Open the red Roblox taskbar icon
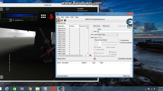The width and height of the screenshot is (163, 91). click(x=53, y=89)
